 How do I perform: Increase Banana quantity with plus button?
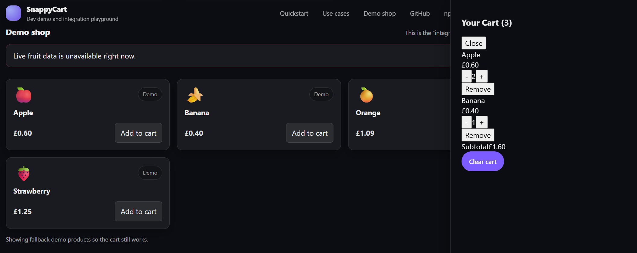click(482, 122)
